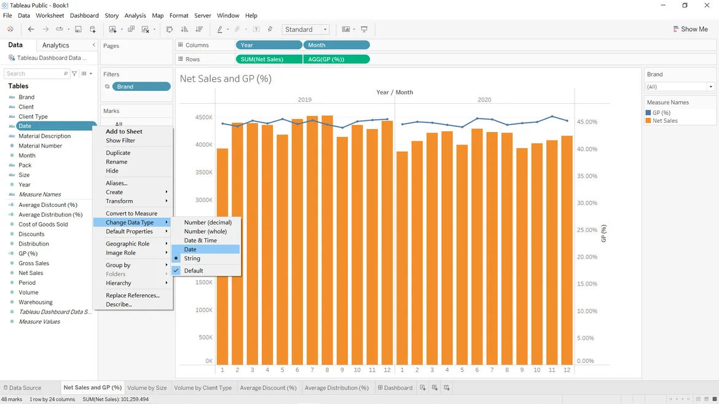Click the Swap Rows and Columns icon
Screen dimensions: 719x404
point(170,29)
